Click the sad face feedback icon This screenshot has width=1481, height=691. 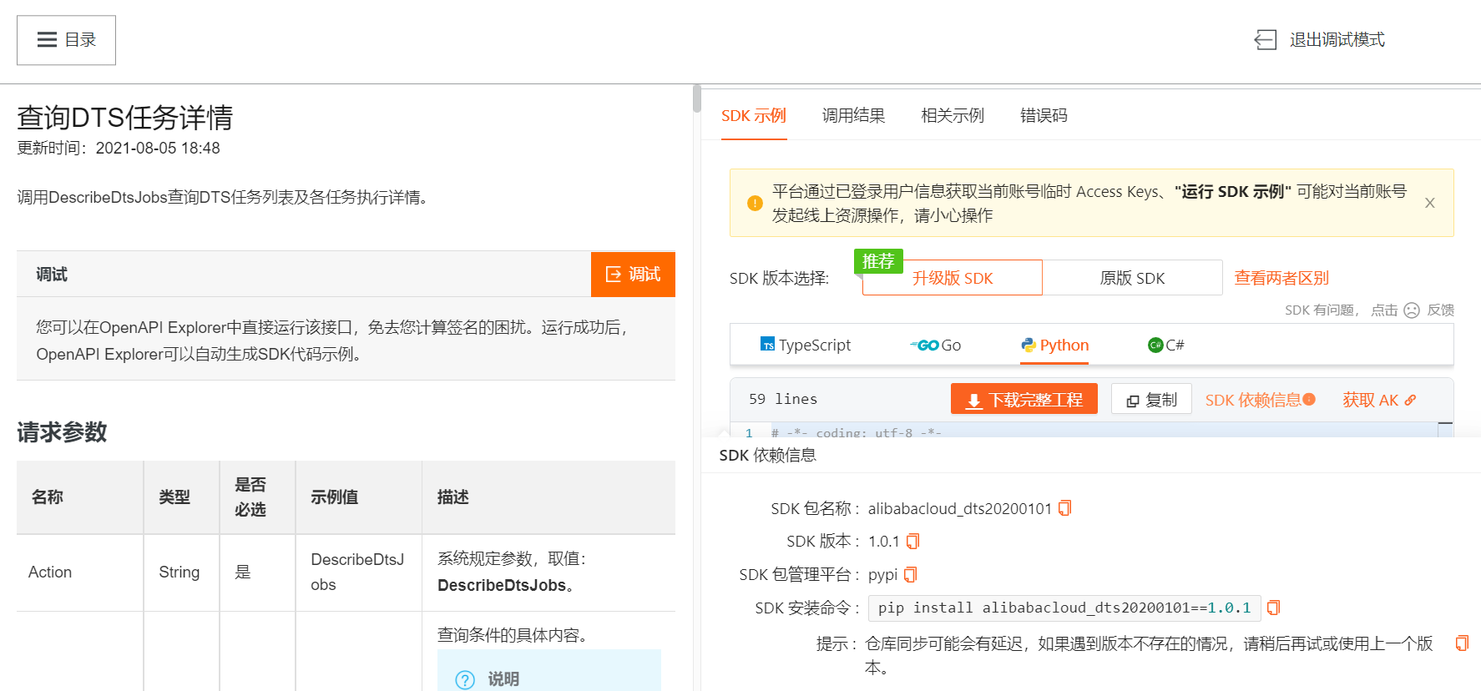[x=1412, y=310]
